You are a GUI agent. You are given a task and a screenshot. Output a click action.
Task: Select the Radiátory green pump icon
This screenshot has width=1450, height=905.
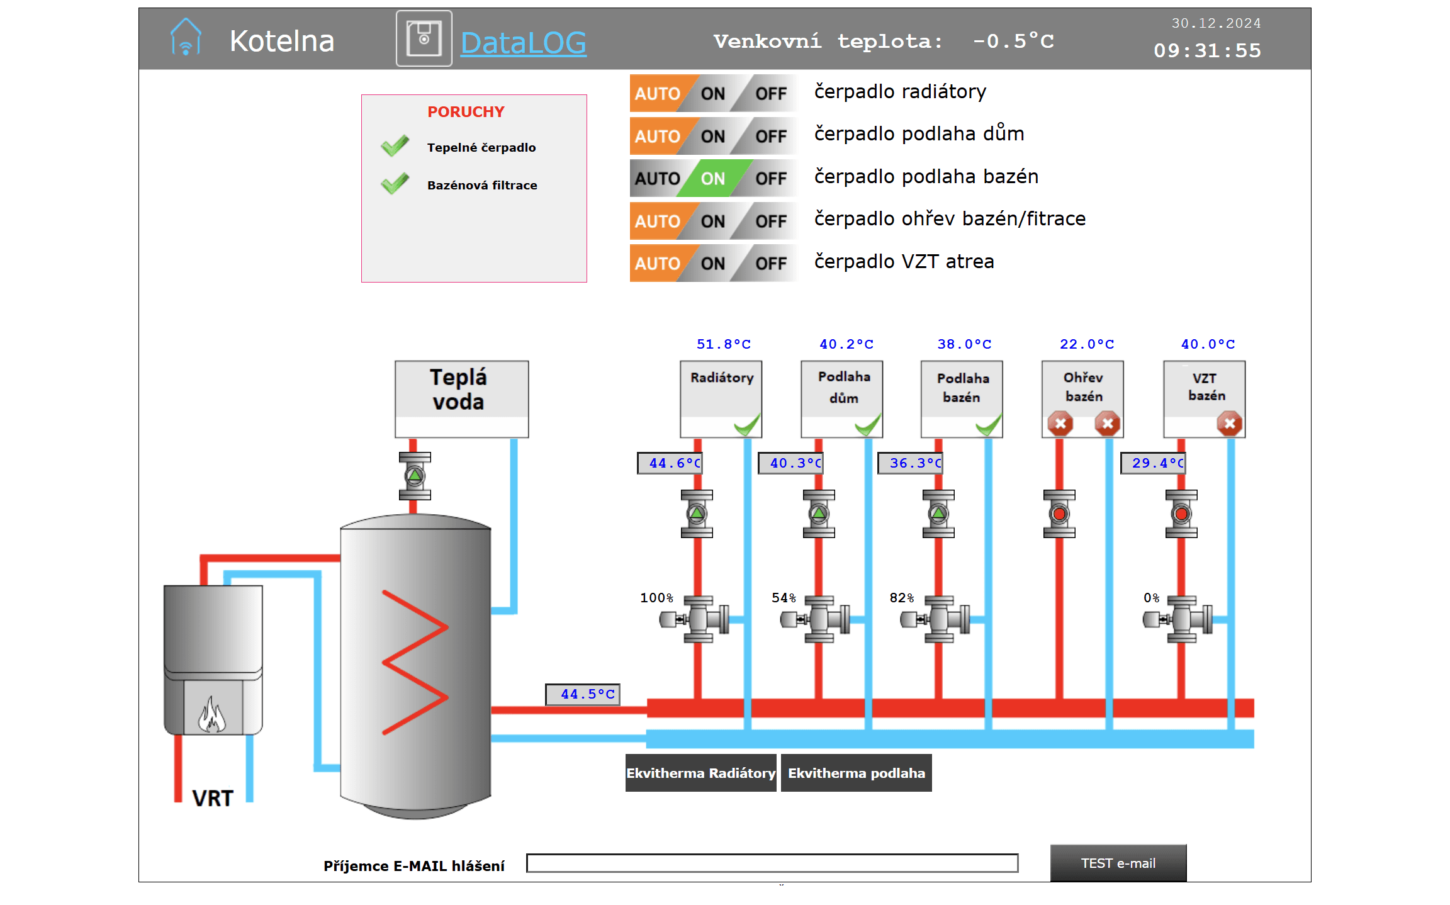[697, 514]
